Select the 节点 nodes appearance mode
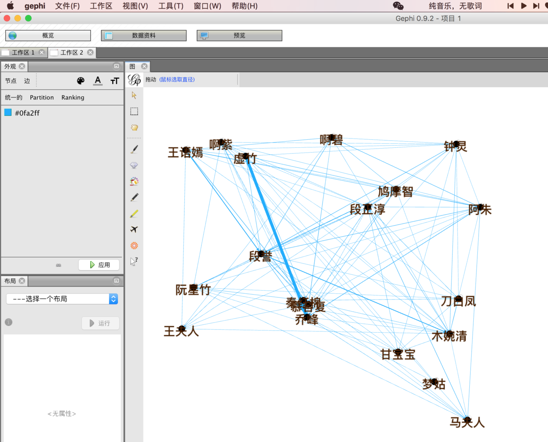 coord(11,81)
